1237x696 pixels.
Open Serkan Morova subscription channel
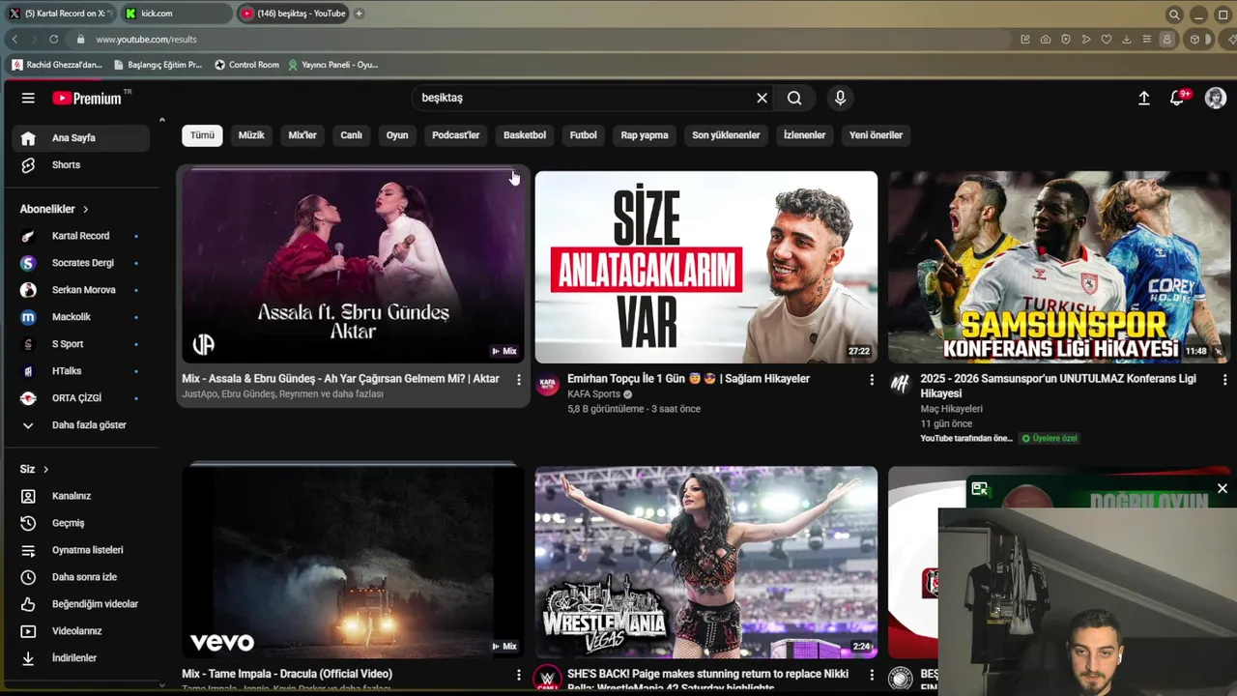[x=81, y=290]
